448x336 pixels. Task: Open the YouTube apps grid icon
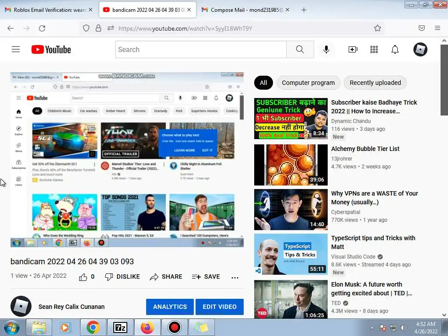tap(374, 49)
